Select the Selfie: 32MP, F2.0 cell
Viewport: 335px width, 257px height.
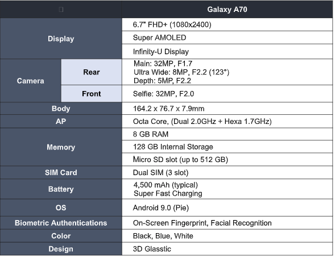[x=228, y=94]
